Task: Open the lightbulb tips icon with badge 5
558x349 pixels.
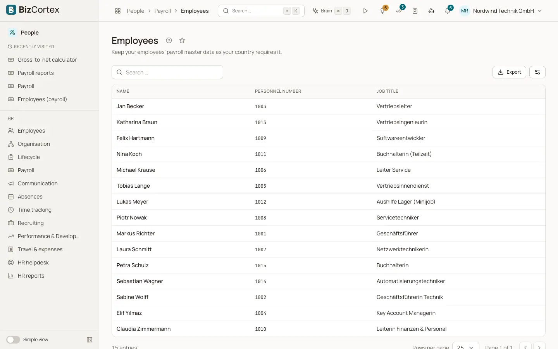Action: 383,11
